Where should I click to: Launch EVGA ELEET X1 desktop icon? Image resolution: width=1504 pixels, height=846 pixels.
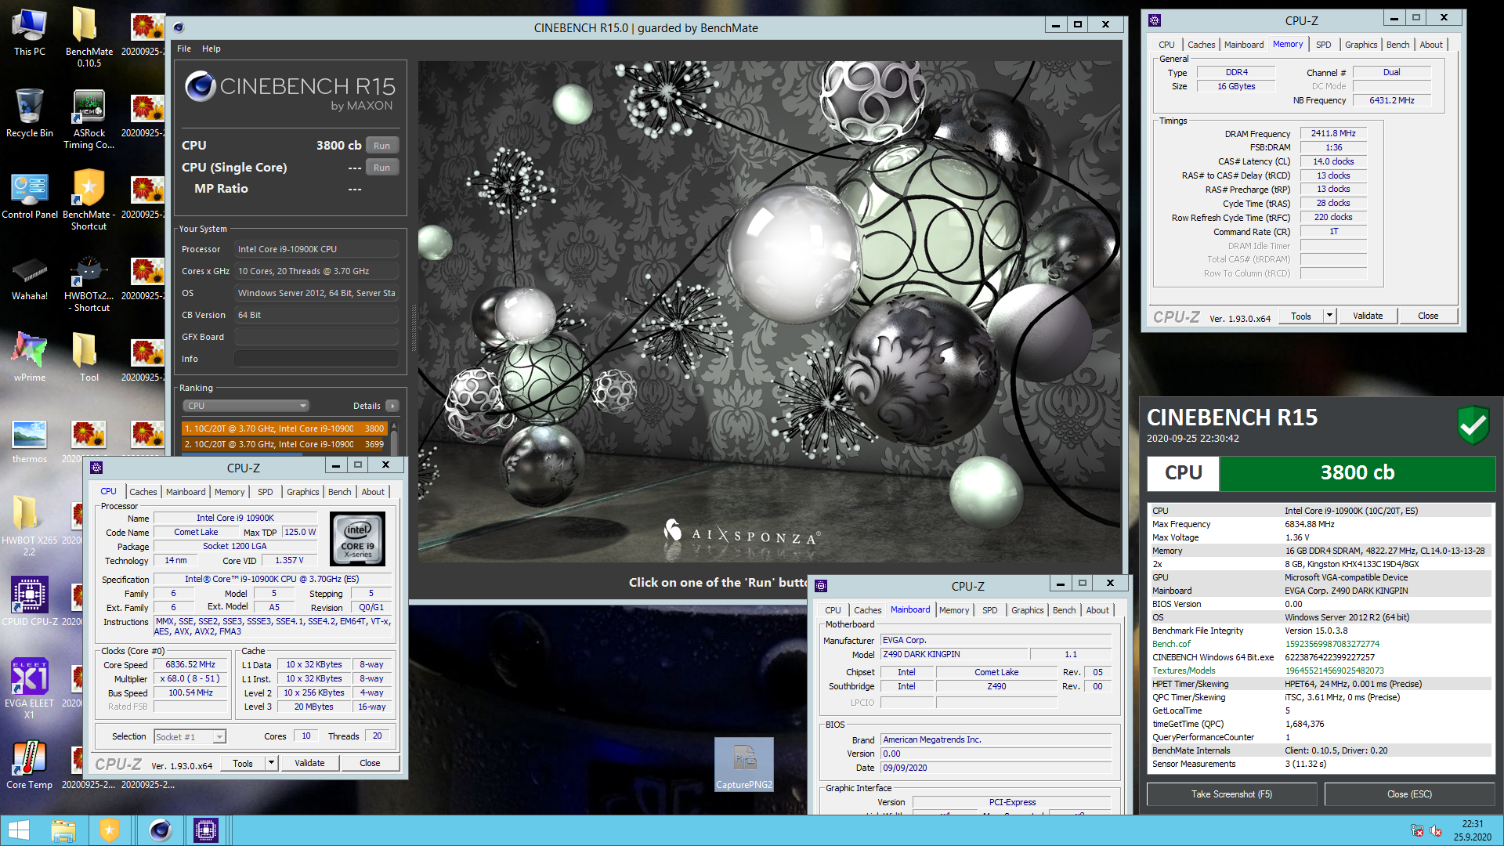point(30,688)
